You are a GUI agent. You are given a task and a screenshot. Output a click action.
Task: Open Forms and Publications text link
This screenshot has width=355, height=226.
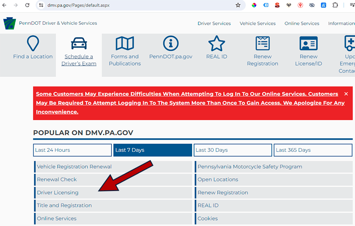[x=125, y=60]
